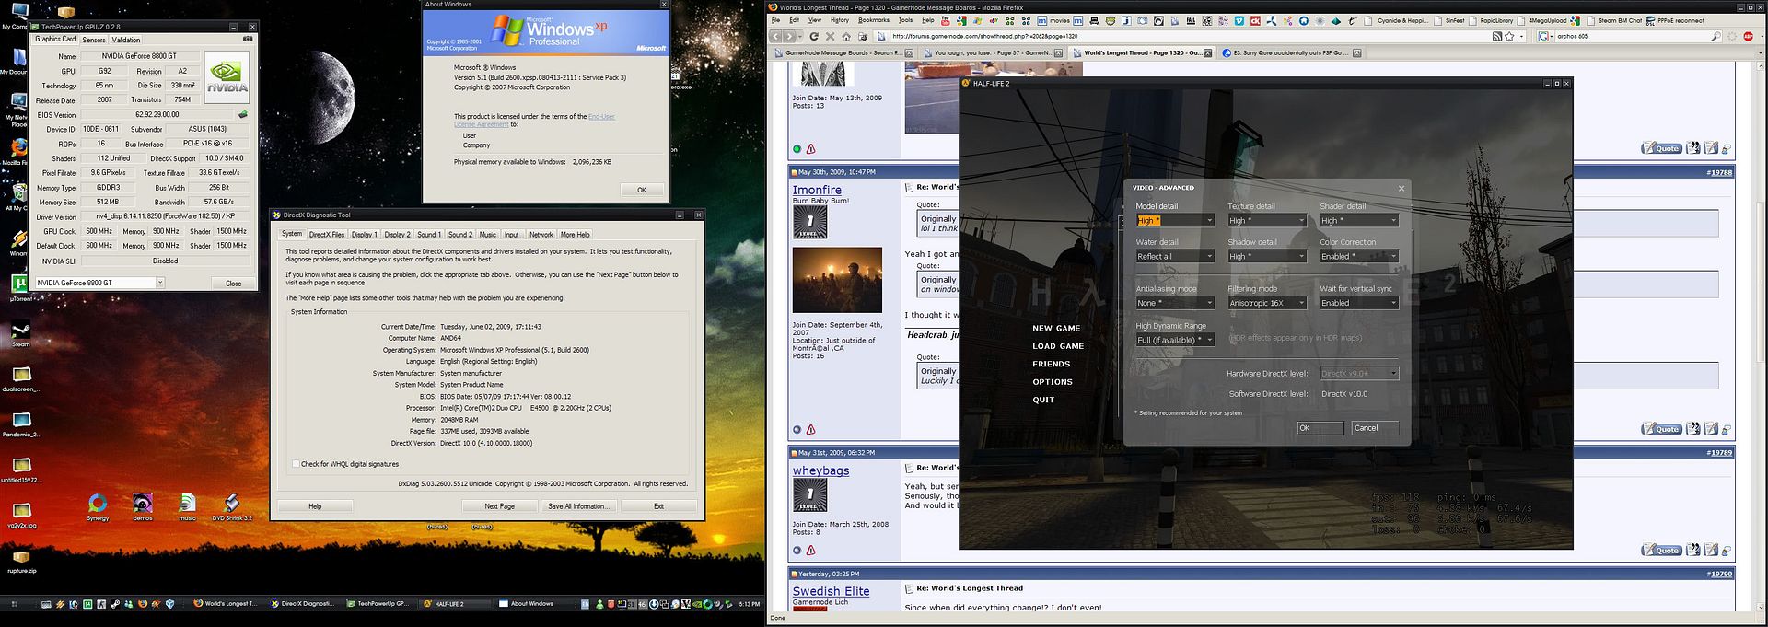Click the Firefox Reload button
This screenshot has width=1768, height=627.
pyautogui.click(x=814, y=37)
